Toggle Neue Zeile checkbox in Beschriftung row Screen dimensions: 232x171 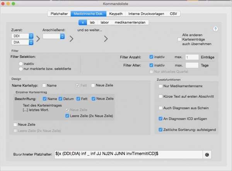[93, 99]
